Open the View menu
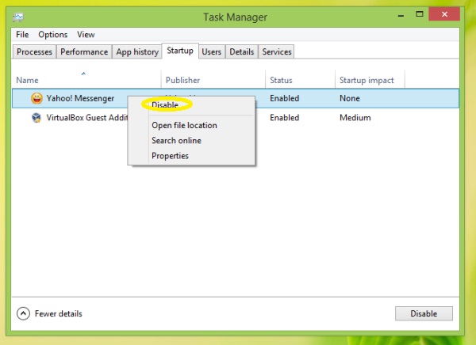 pos(86,35)
